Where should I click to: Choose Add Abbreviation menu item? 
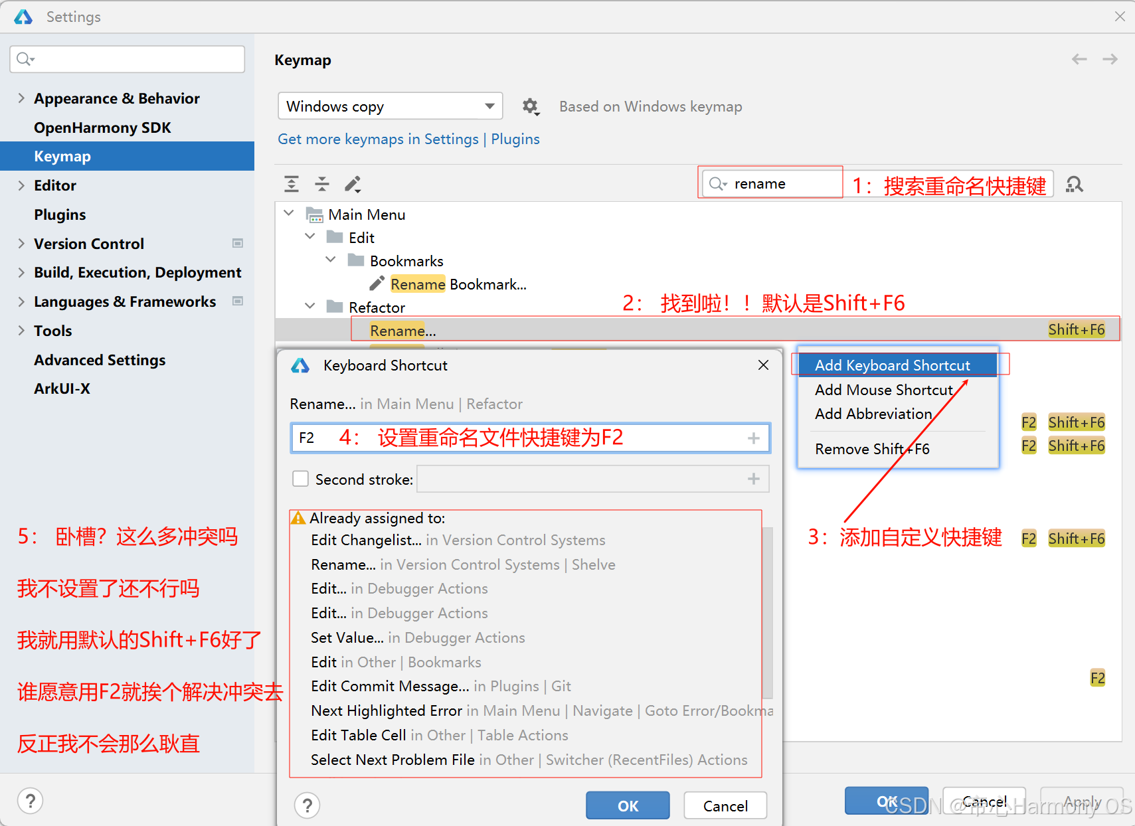coord(898,414)
